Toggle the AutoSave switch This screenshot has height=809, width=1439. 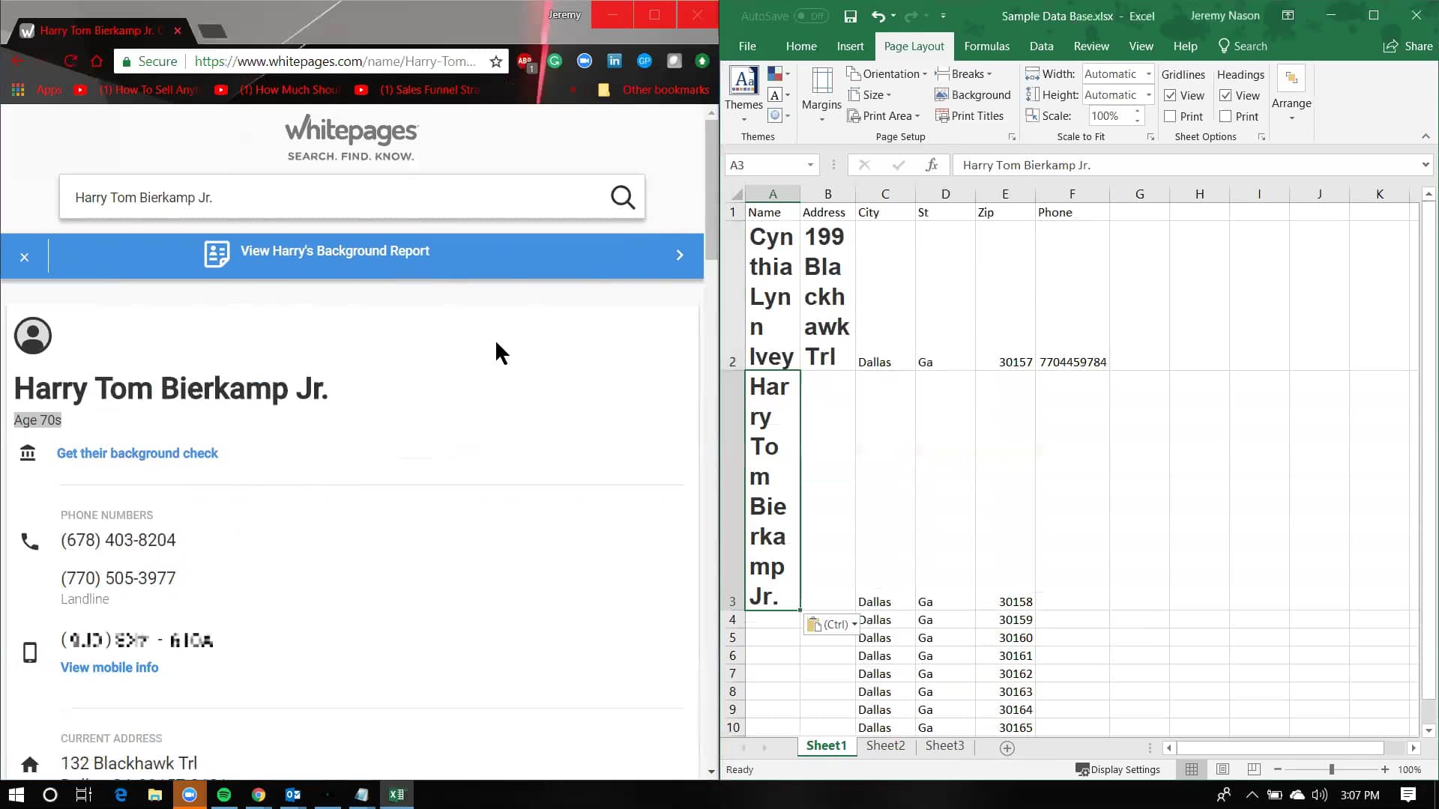(811, 16)
